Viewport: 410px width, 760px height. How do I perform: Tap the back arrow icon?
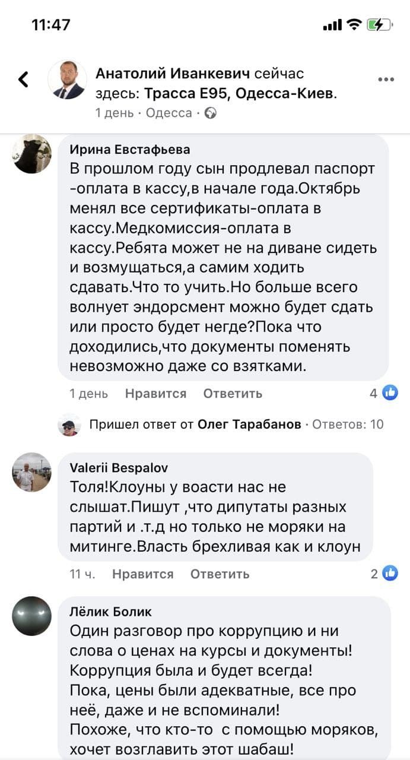pyautogui.click(x=24, y=80)
